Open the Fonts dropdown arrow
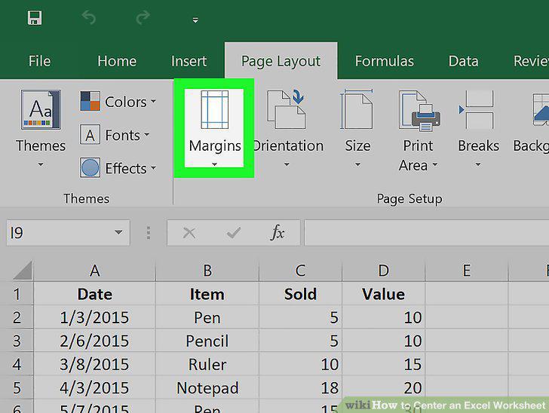Viewport: 549px width, 413px height. pyautogui.click(x=147, y=134)
